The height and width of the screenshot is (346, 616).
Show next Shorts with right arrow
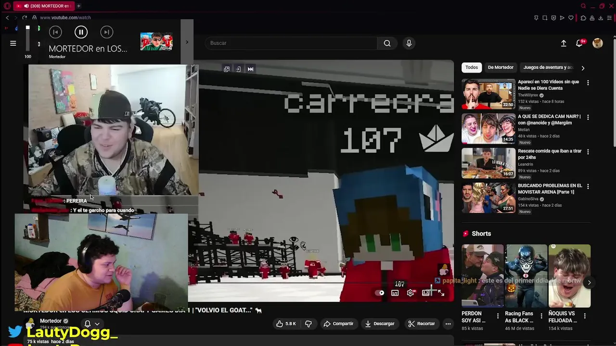click(589, 283)
